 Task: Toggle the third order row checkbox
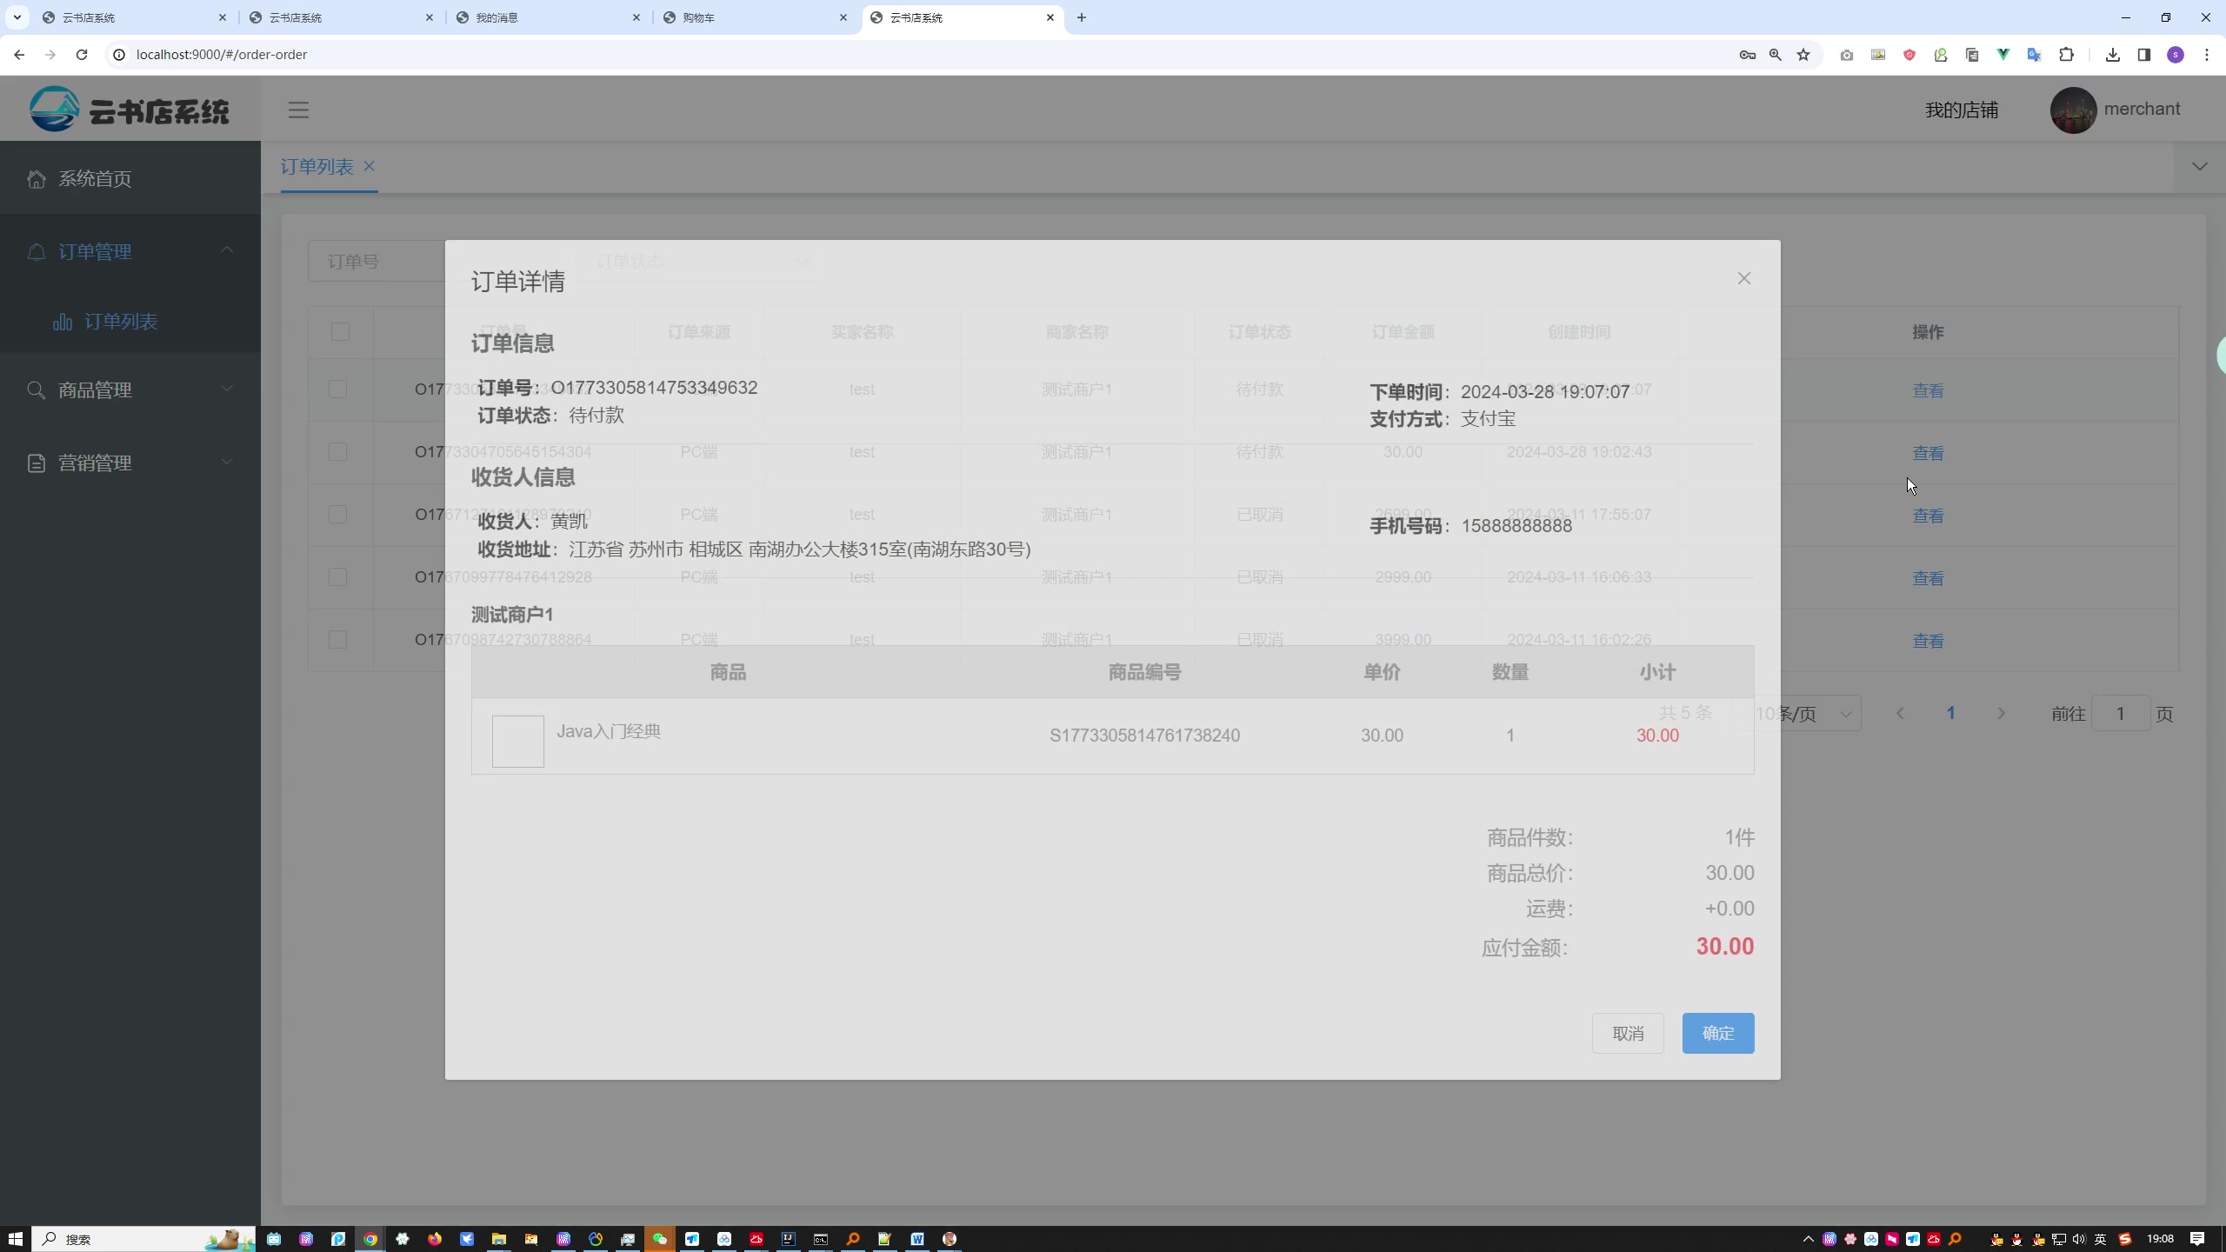pyautogui.click(x=338, y=514)
